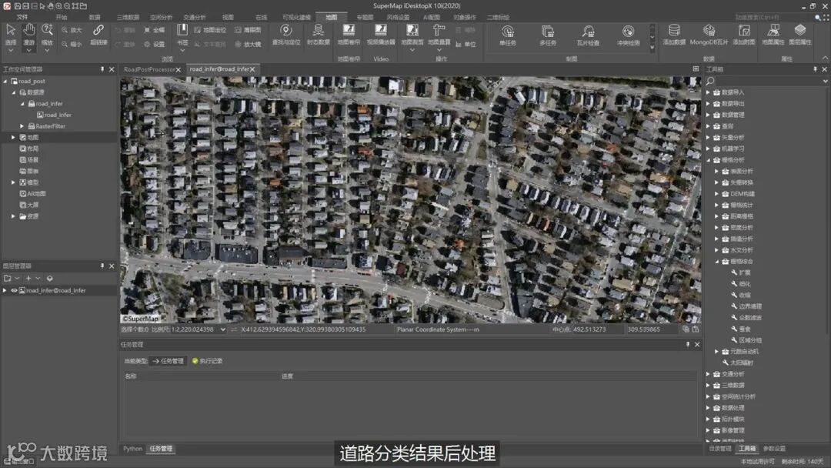The image size is (831, 468).
Task: Switch to the 空间分析 ribbon tab
Action: (161, 17)
